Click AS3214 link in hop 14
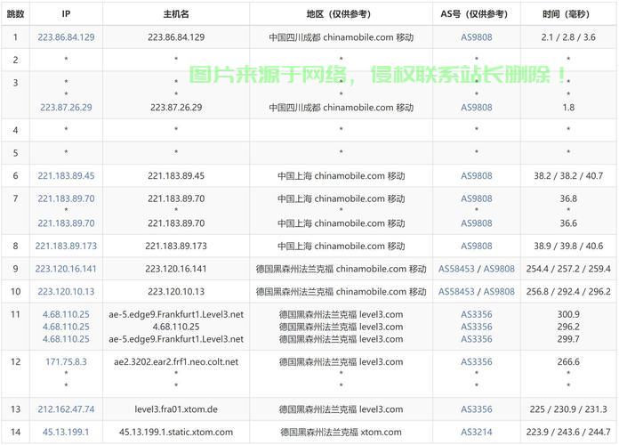This screenshot has width=619, height=445. (476, 433)
